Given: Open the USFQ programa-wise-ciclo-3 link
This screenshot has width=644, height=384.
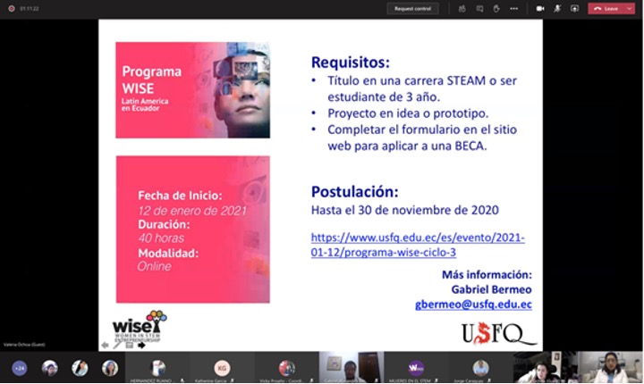Looking at the screenshot, I should point(418,245).
